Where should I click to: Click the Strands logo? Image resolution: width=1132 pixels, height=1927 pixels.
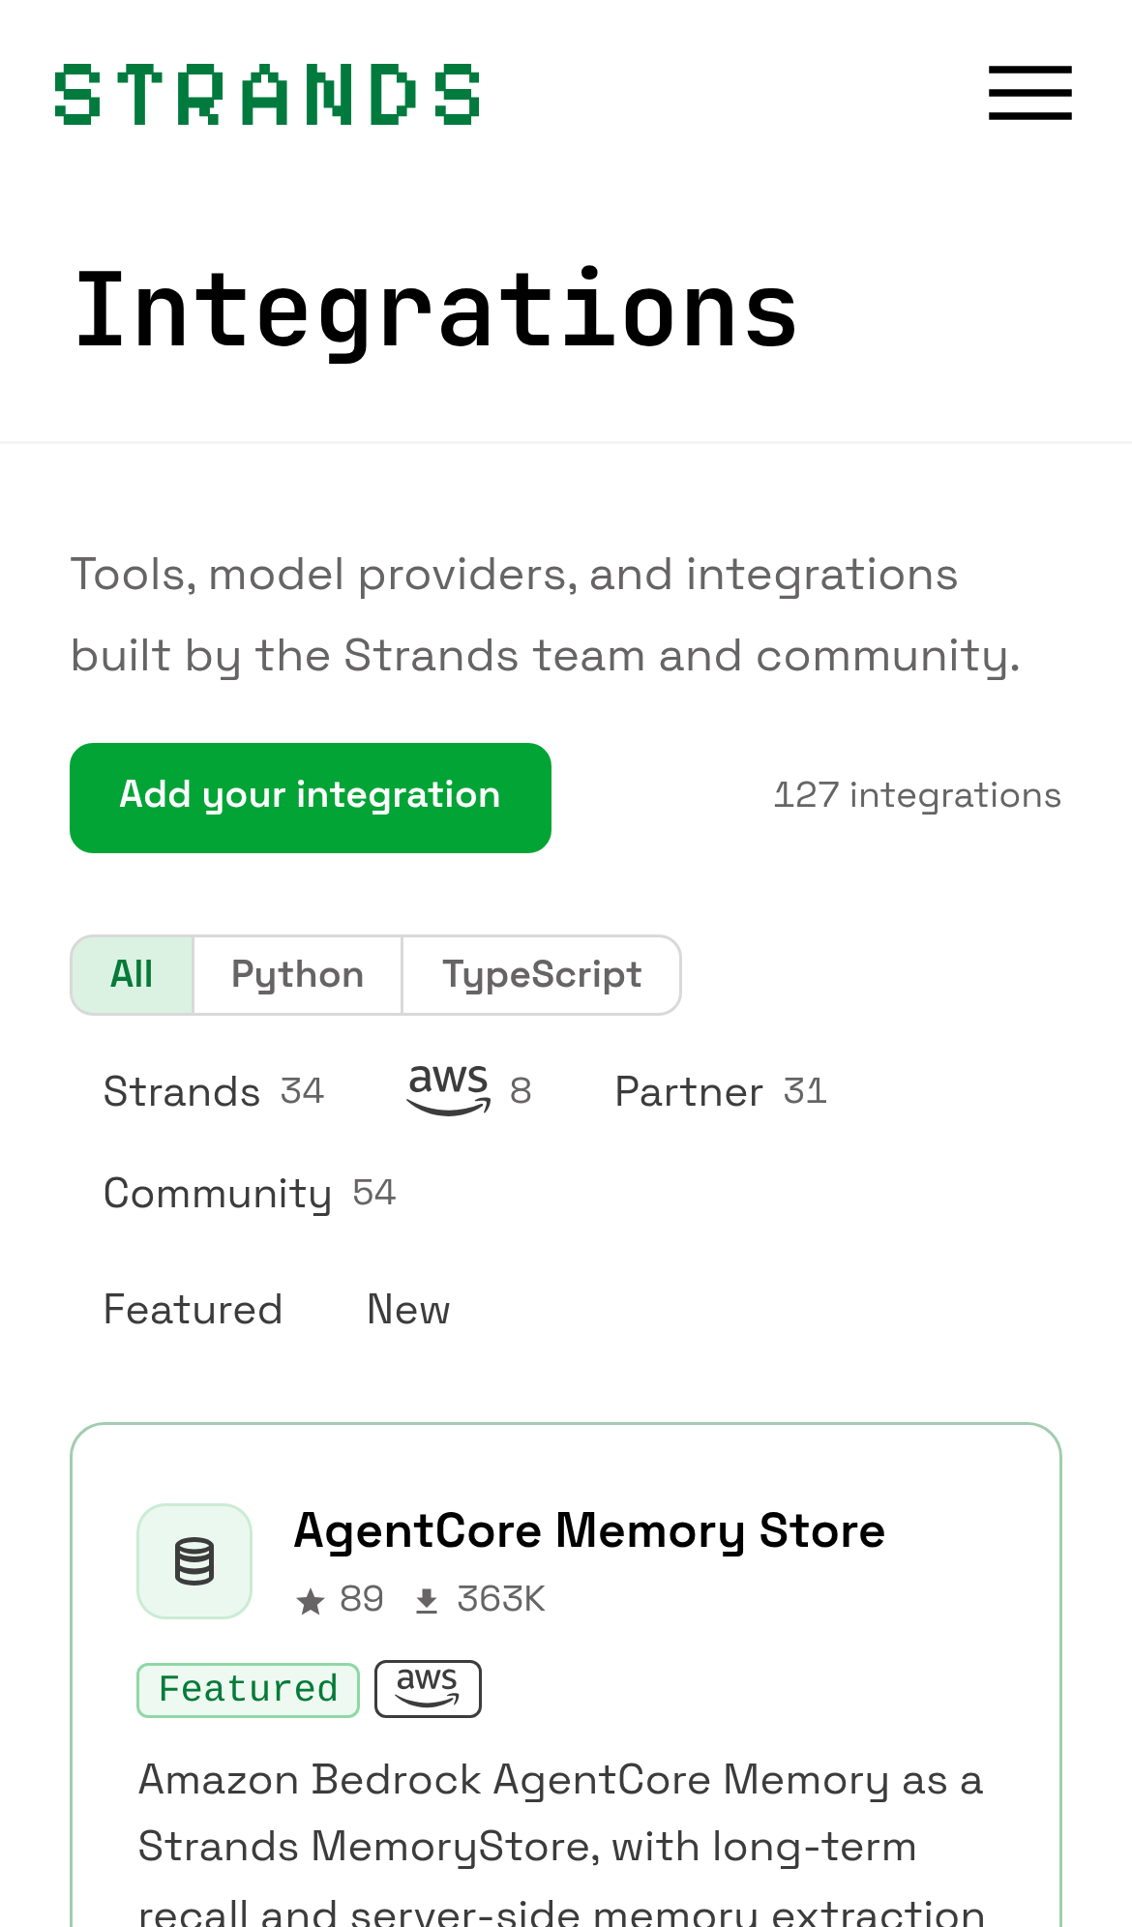[x=267, y=95]
